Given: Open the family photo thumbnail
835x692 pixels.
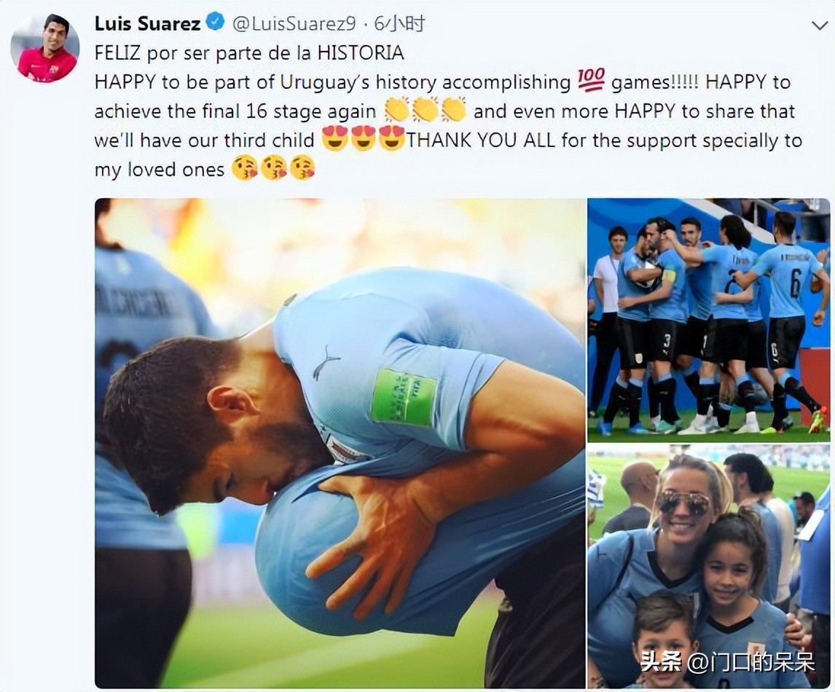Looking at the screenshot, I should (708, 567).
